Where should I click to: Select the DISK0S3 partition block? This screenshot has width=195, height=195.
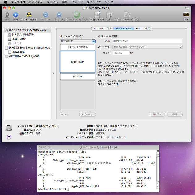(x=78, y=76)
